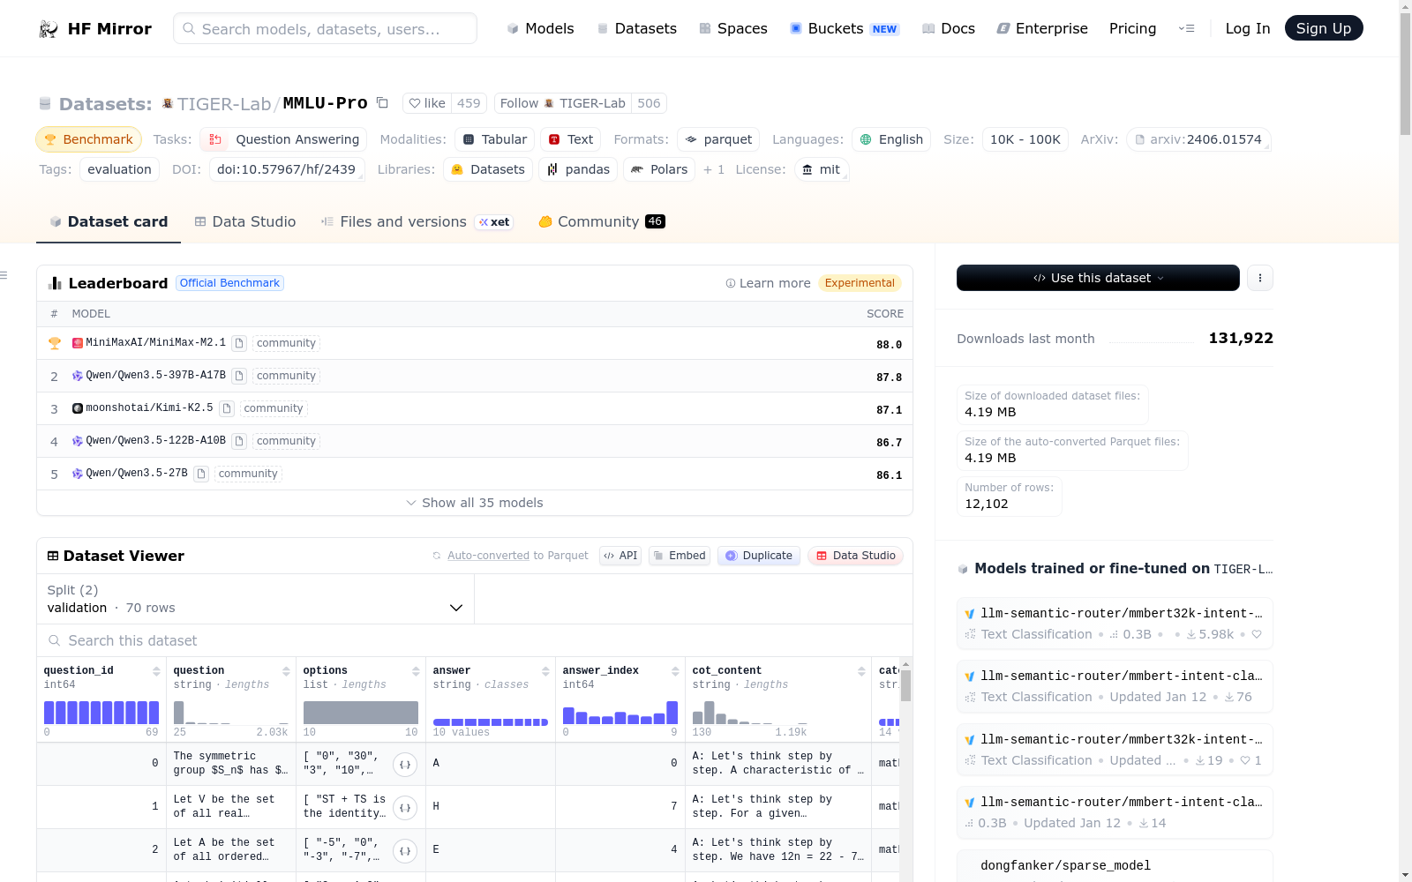Image resolution: width=1412 pixels, height=882 pixels.
Task: Click the Duplicate button
Action: [x=759, y=556]
